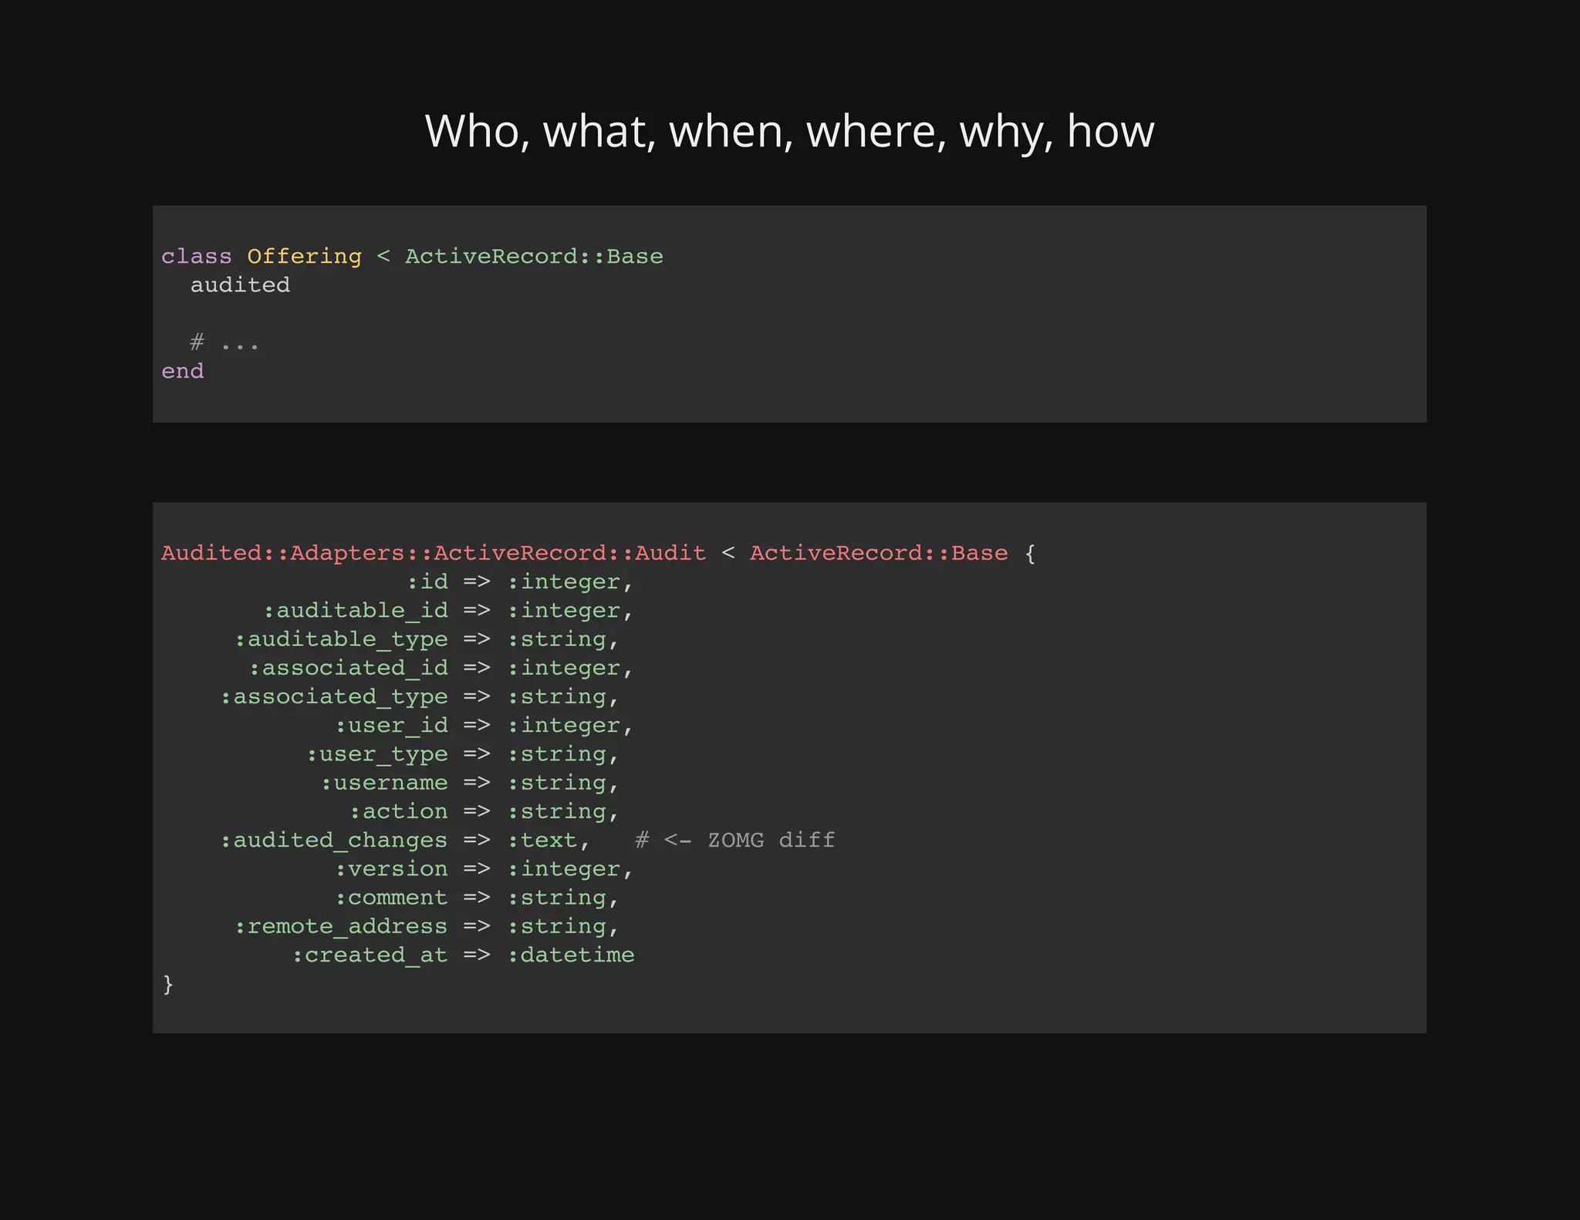Click the ":auditable_id => :integer," line
Screen dimensions: 1580x1220
pos(448,611)
